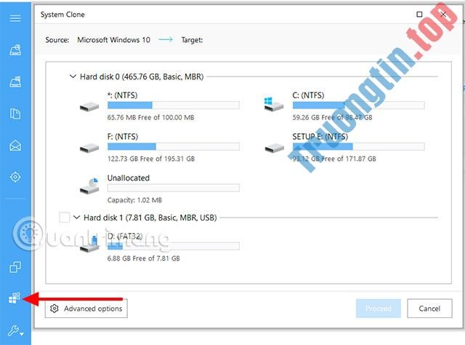Image resolution: width=465 pixels, height=345 pixels.
Task: Click the "6.88 GB Free of 7.81 GB" text
Action: click(x=144, y=258)
